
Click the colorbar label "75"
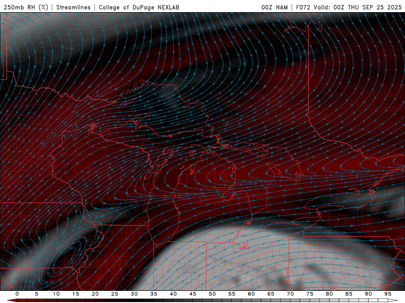pyautogui.click(x=309, y=294)
